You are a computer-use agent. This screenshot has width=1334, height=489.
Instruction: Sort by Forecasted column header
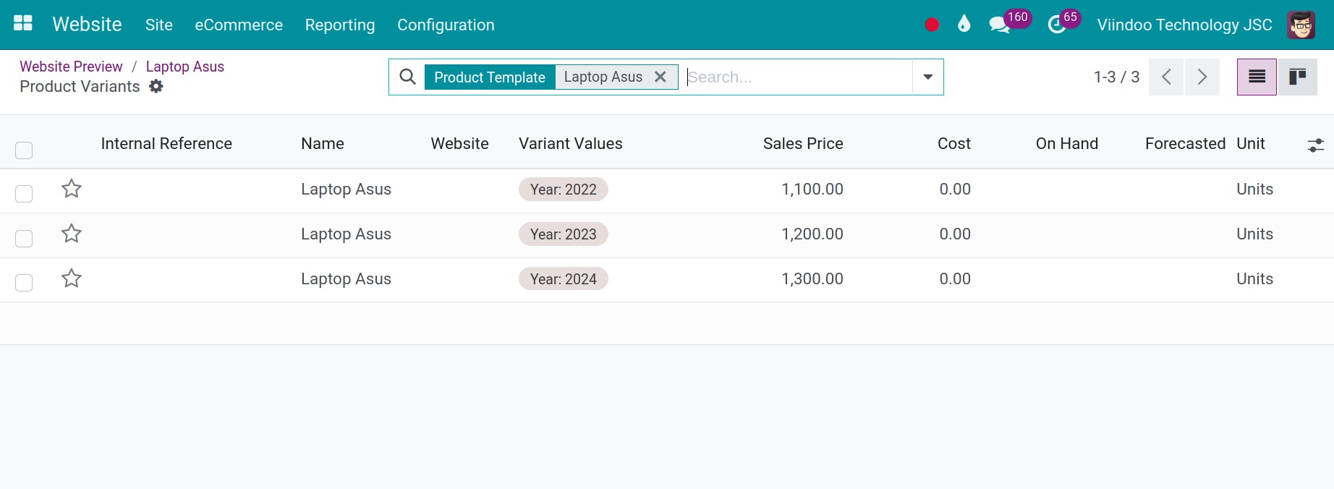coord(1185,143)
